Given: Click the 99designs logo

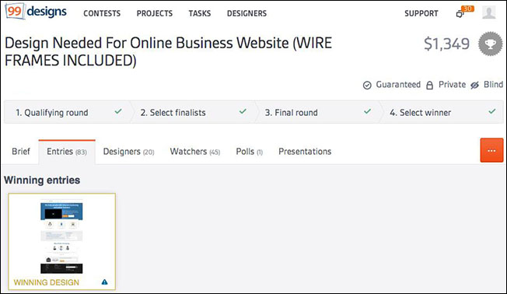Looking at the screenshot, I should pyautogui.click(x=37, y=12).
